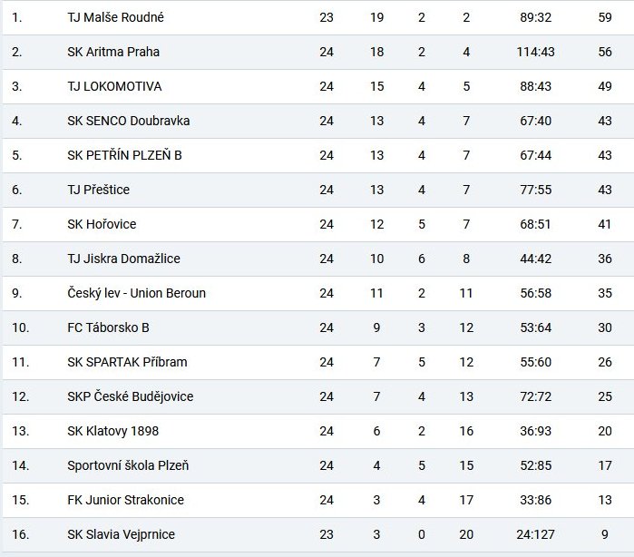The width and height of the screenshot is (634, 557).
Task: Open the SKP České Budějovice team link
Action: (130, 396)
